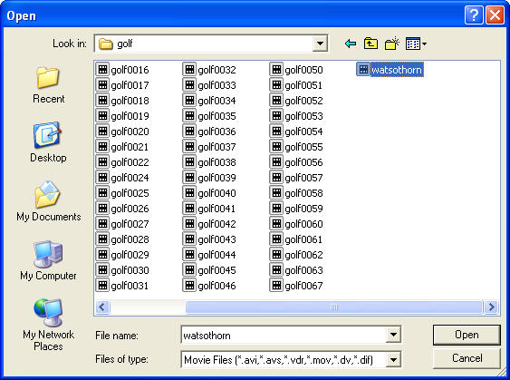Screen dimensions: 510x380
Task: Open the View Menu icon
Action: [x=416, y=44]
